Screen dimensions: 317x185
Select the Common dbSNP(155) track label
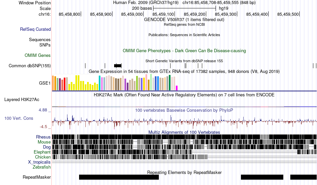(29, 66)
